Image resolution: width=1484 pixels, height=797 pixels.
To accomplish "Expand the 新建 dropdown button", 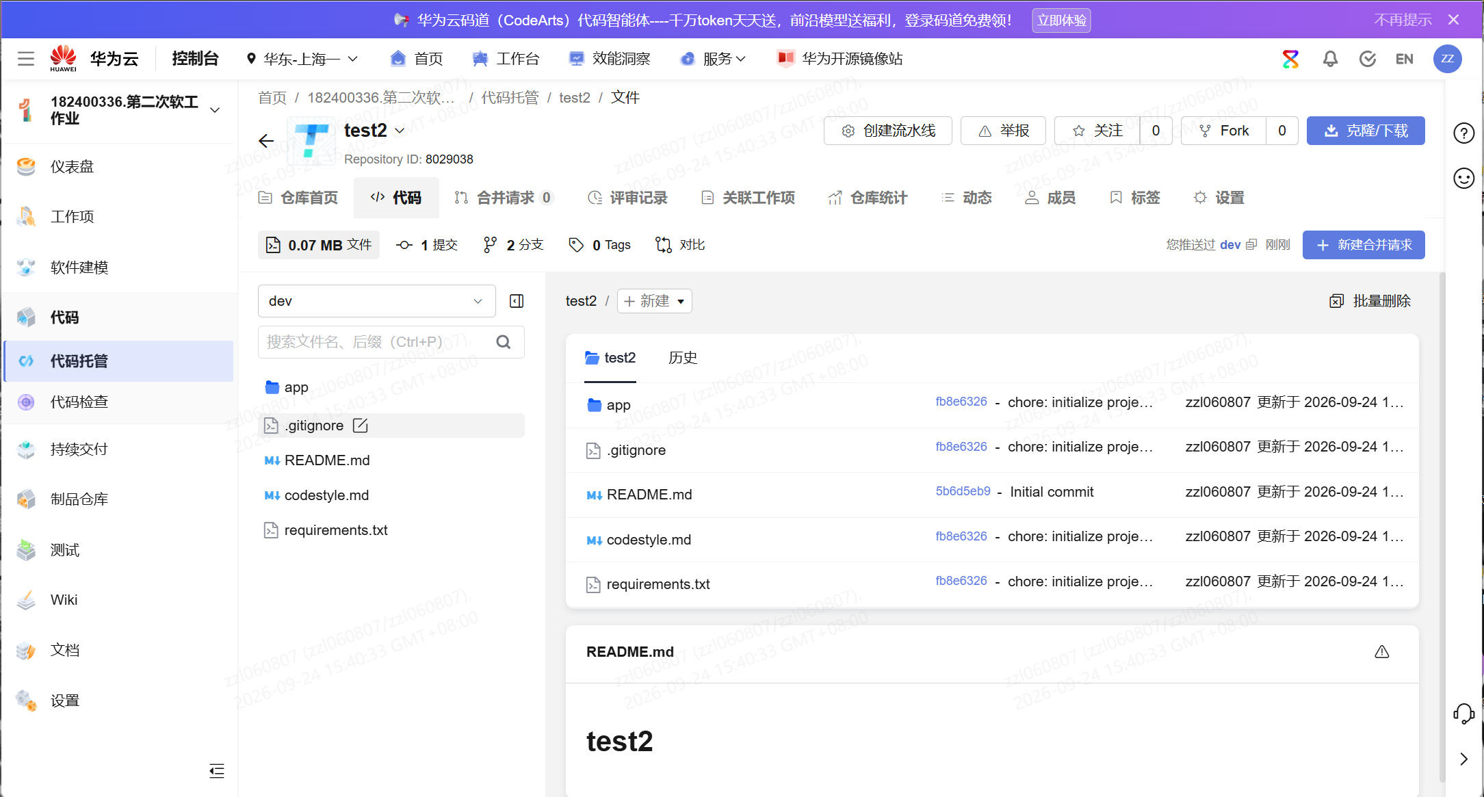I will (654, 301).
